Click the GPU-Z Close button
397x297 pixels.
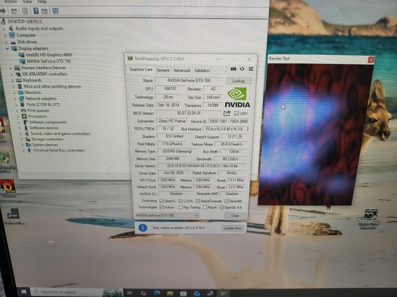pos(235,216)
